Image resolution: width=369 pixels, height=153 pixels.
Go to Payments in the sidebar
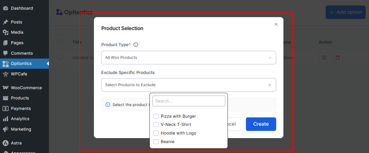pyautogui.click(x=21, y=109)
